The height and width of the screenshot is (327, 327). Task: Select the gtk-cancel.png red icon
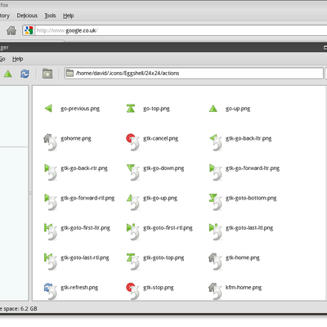132,141
